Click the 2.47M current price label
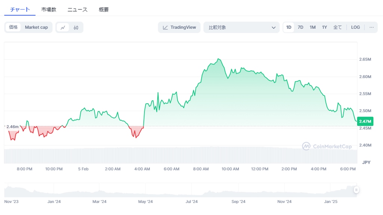 (x=365, y=121)
